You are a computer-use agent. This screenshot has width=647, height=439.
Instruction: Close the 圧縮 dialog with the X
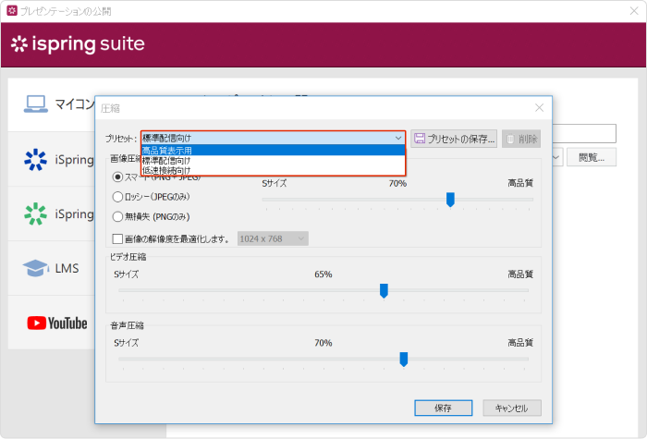(x=539, y=108)
